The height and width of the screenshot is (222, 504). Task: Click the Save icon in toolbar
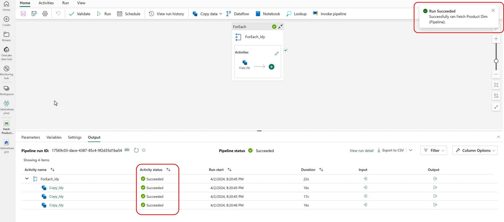point(23,14)
